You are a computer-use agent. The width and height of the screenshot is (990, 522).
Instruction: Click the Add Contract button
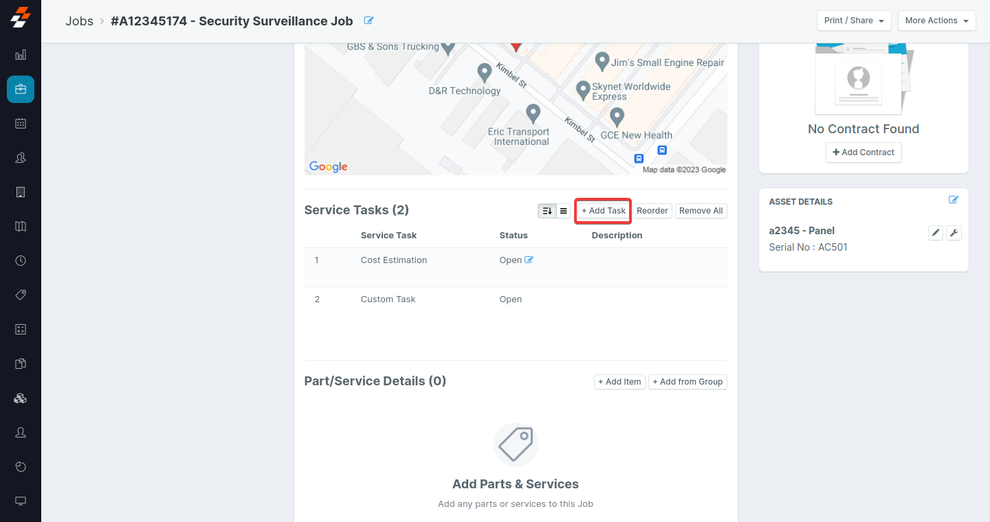pos(863,152)
